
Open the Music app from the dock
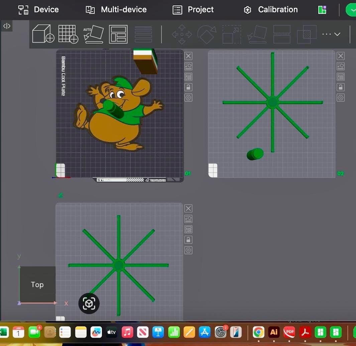pos(127,332)
